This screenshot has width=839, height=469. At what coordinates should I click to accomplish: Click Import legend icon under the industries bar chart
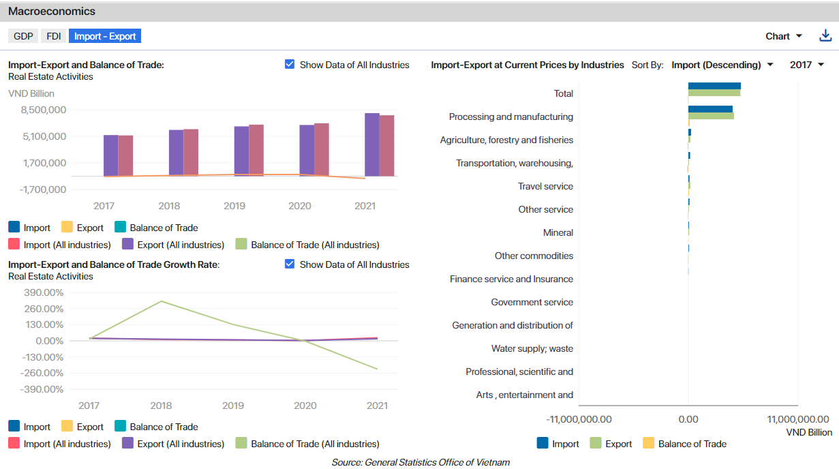tap(543, 444)
